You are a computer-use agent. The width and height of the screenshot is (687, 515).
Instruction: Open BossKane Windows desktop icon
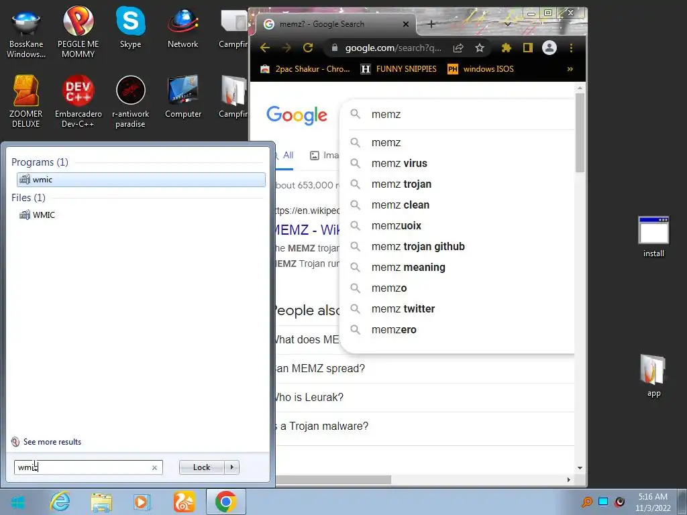point(26,33)
